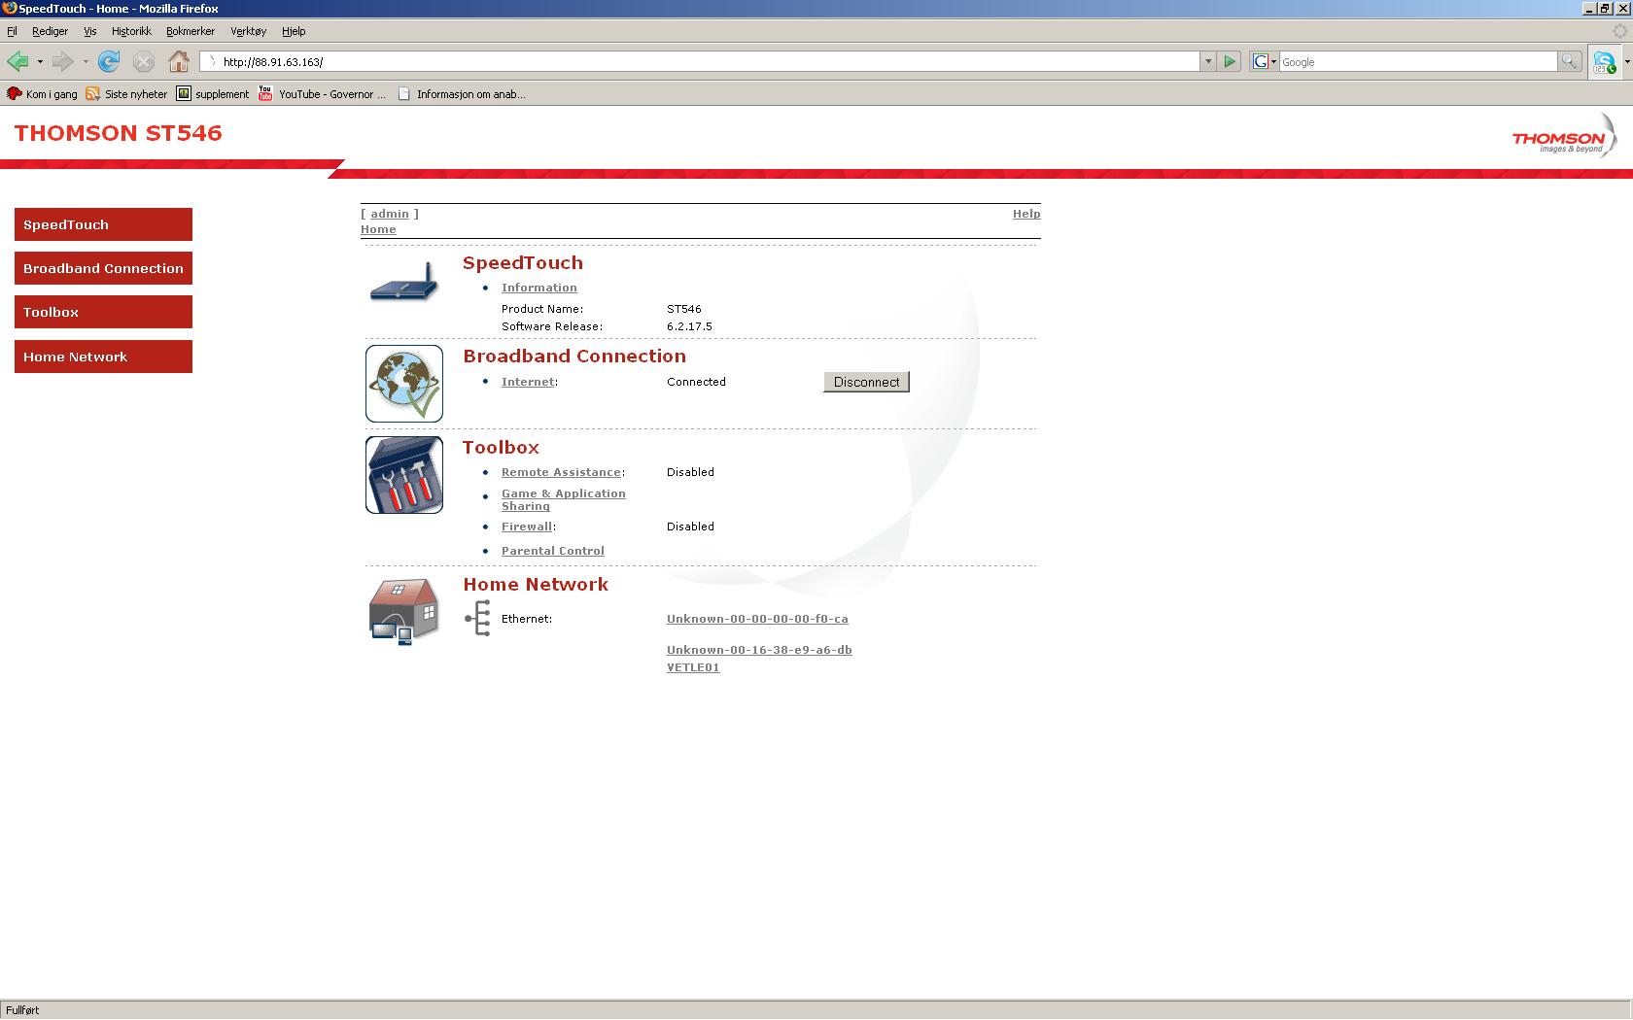The width and height of the screenshot is (1633, 1020).
Task: Click into the Google search box
Action: pos(1417,61)
